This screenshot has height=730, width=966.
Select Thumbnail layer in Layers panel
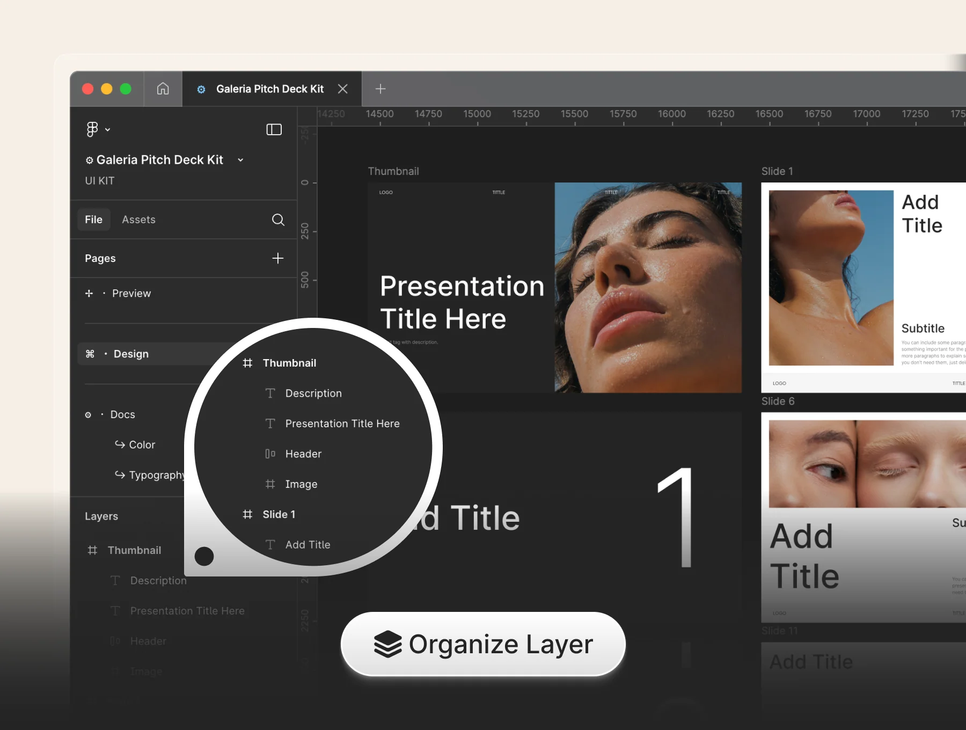coord(134,550)
